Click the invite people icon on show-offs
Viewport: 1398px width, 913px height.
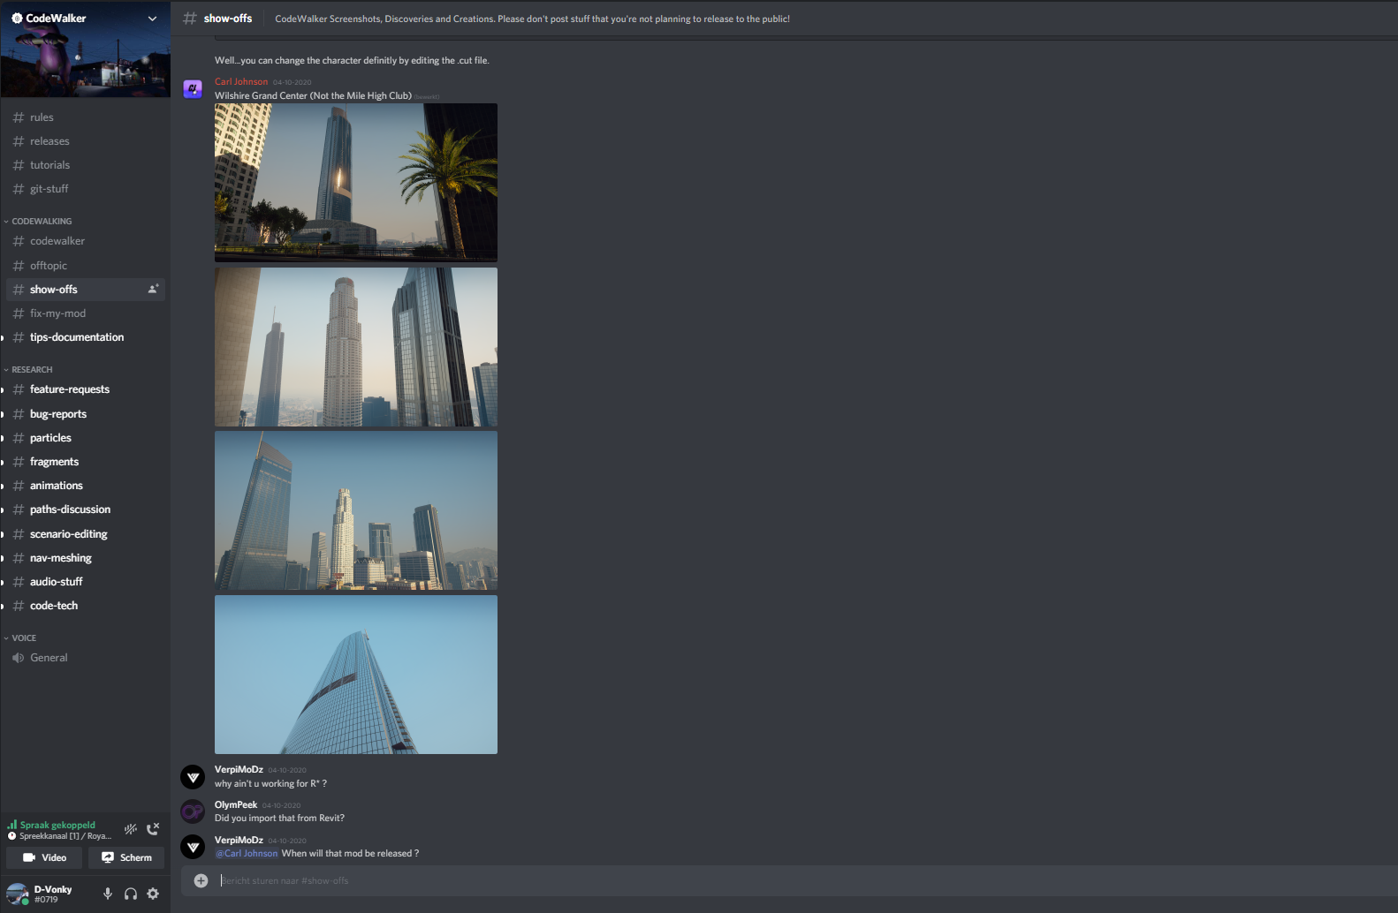tap(153, 290)
